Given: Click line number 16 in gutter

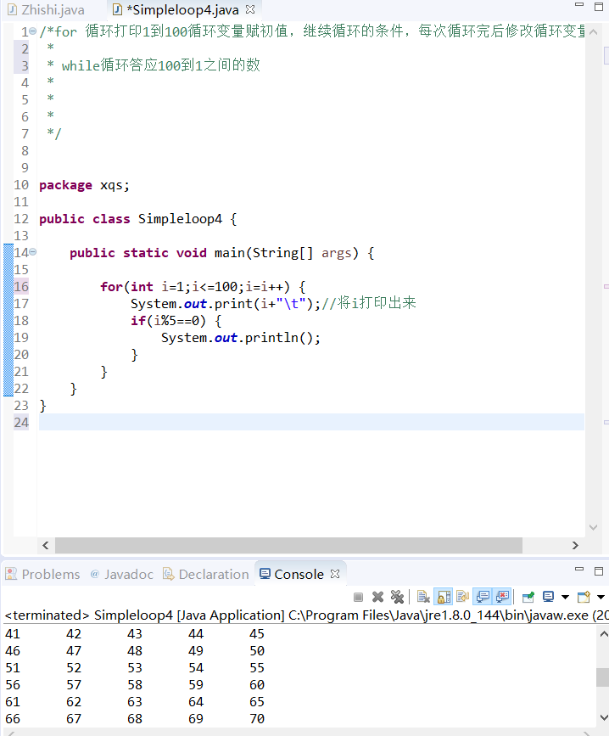Looking at the screenshot, I should [x=21, y=286].
